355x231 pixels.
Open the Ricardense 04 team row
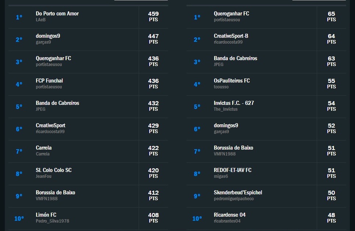(x=266, y=218)
